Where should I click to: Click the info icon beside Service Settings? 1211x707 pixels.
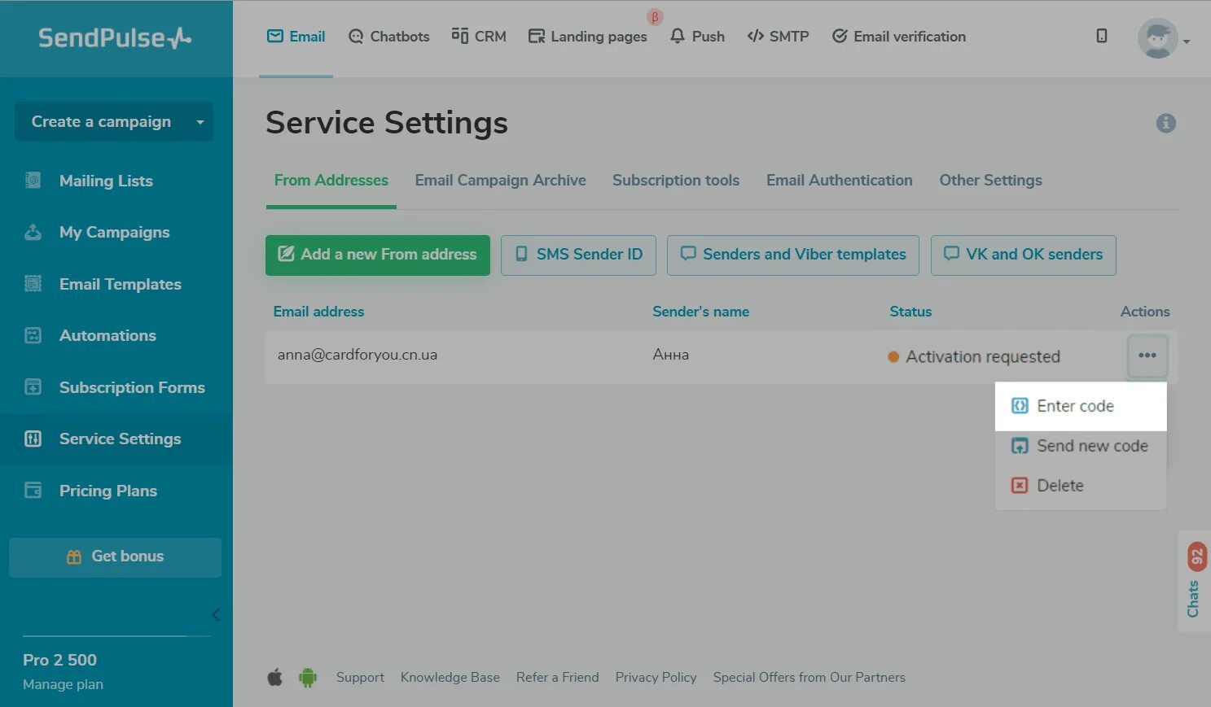[1165, 123]
